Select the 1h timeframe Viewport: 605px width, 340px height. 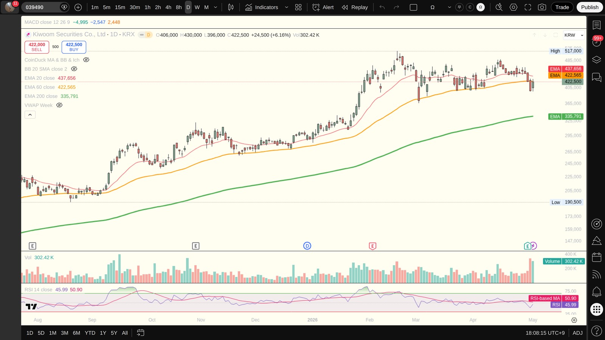[x=147, y=7]
